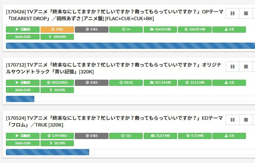
Task: Stop the DEAREST DROP torrent
Action: pos(246,13)
